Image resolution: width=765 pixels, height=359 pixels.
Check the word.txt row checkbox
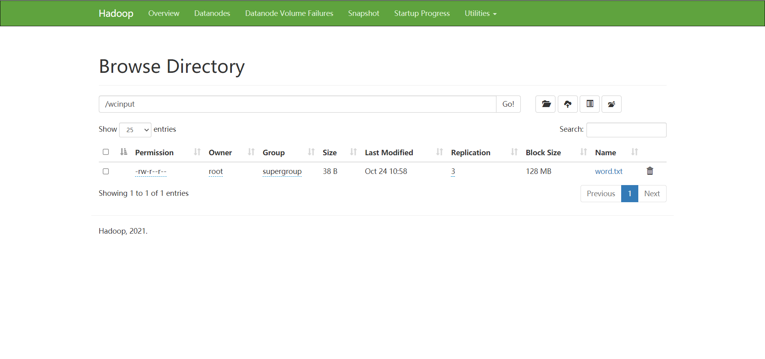pos(106,171)
